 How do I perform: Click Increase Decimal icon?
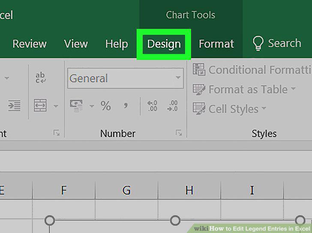pyautogui.click(x=153, y=106)
